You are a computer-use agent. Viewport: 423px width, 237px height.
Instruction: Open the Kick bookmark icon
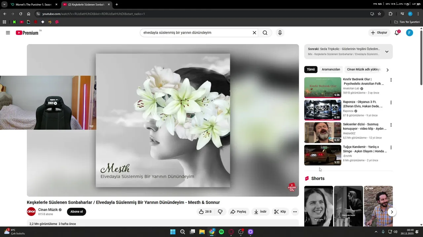15,22
